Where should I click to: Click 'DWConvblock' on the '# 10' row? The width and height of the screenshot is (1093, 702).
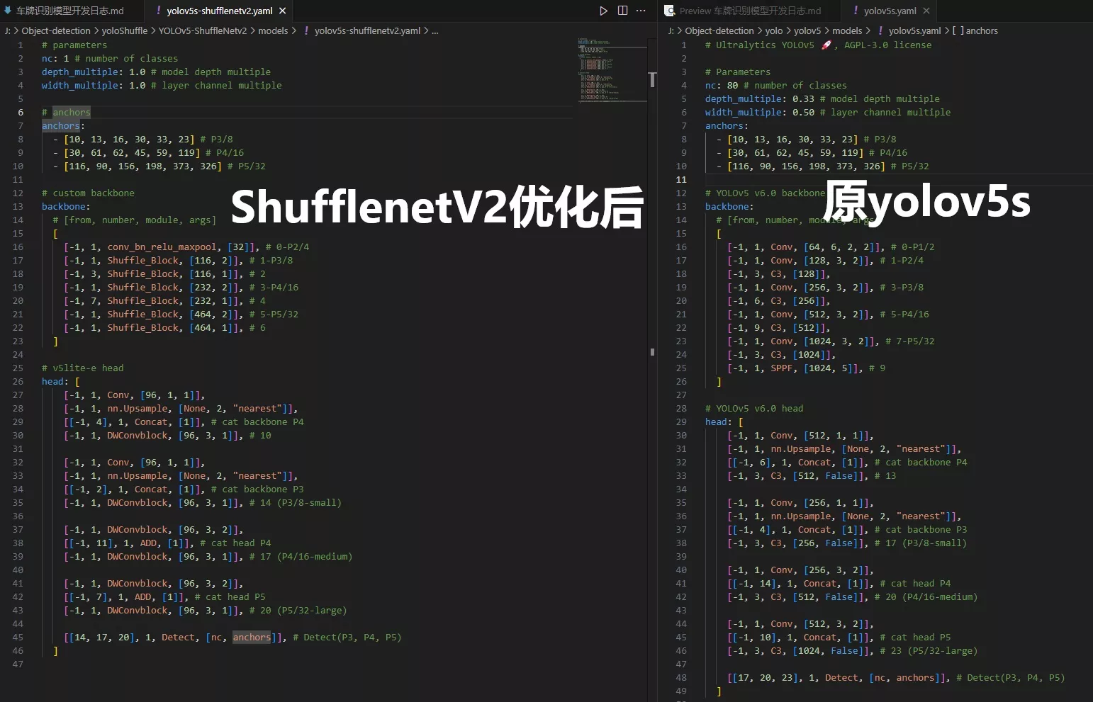coord(137,435)
